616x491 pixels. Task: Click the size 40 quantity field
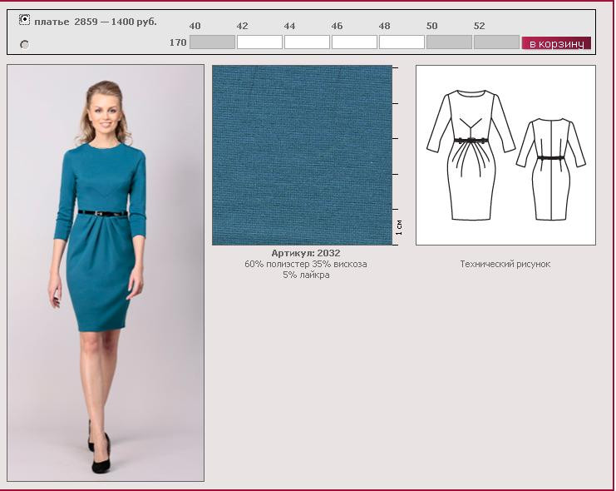[x=212, y=42]
